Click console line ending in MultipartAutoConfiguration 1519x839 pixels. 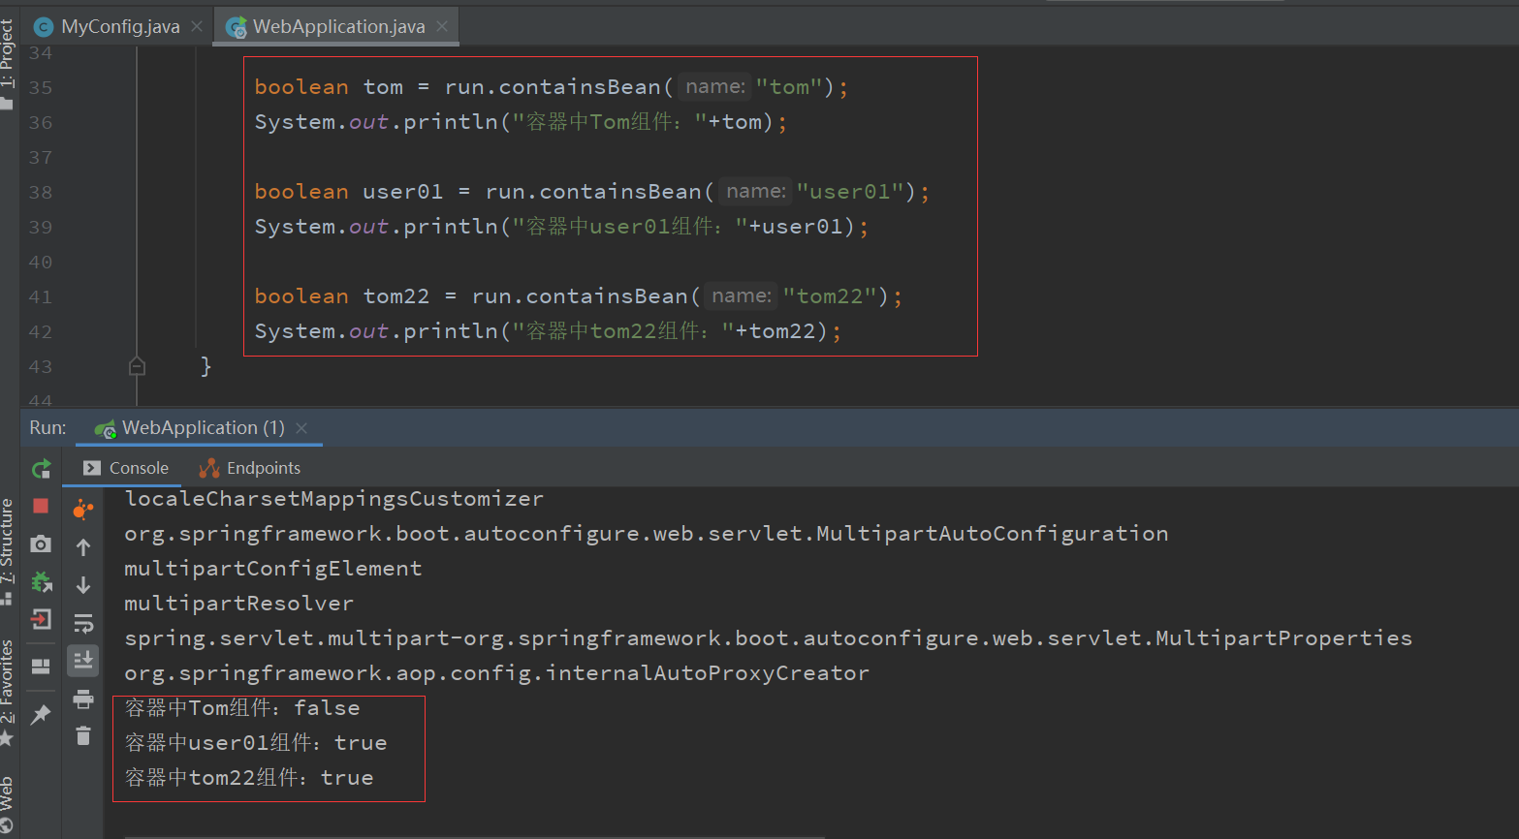647,534
